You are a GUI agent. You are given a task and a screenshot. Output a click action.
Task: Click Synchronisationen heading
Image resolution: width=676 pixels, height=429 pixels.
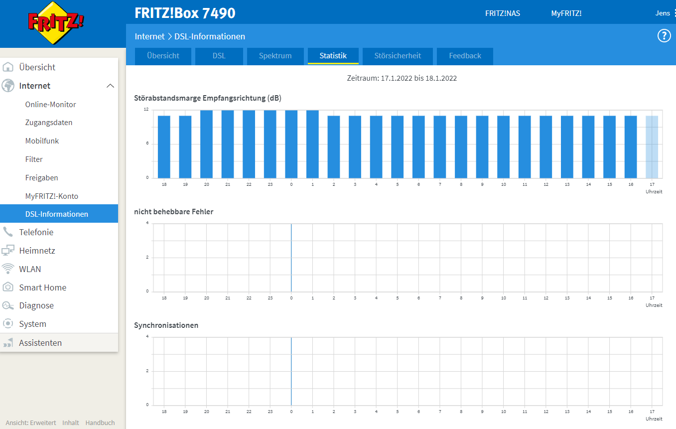pos(166,325)
